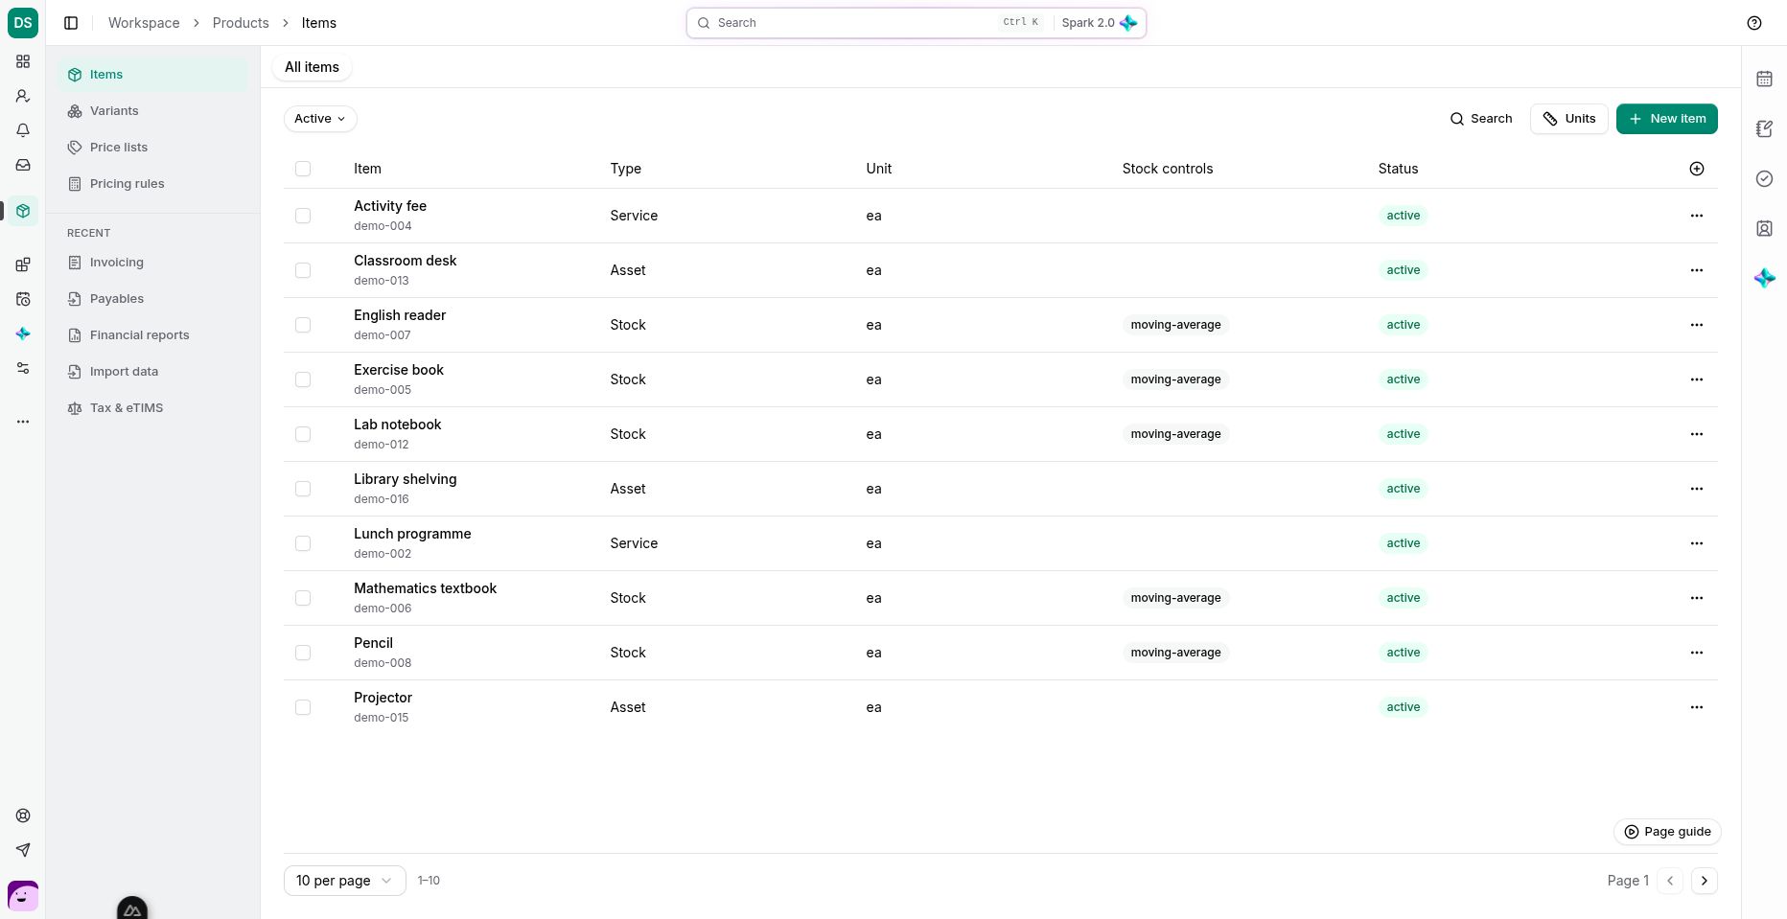Click the New item button
The image size is (1787, 919).
(1667, 119)
